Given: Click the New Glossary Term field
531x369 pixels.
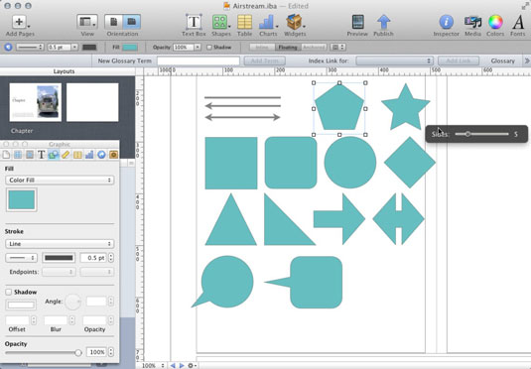Looking at the screenshot, I should coord(199,61).
